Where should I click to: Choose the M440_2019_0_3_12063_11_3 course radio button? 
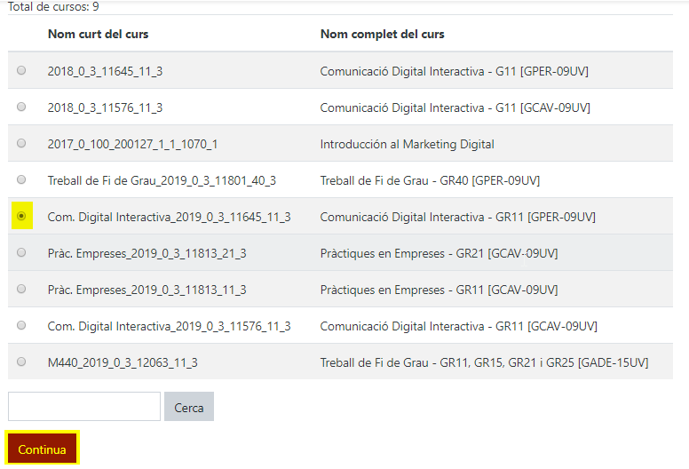coord(21,362)
